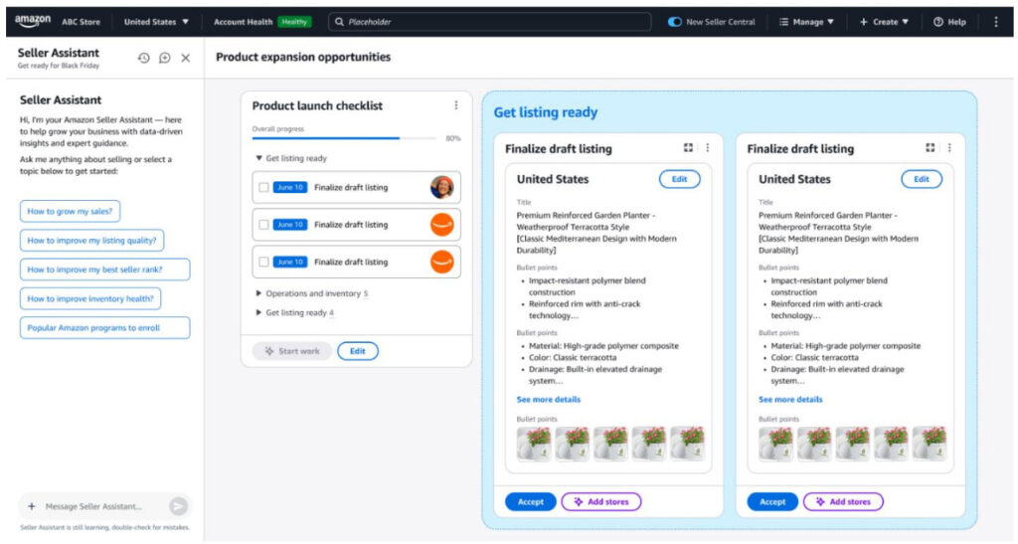Click the sparkle icon on the Start work button

(268, 351)
